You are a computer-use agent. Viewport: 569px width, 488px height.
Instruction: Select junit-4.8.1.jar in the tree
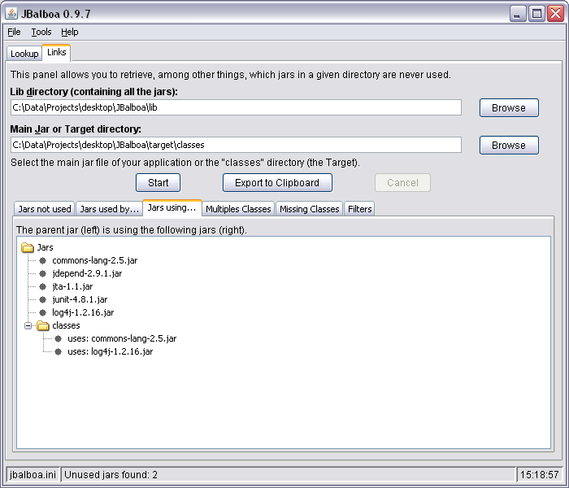click(x=80, y=299)
